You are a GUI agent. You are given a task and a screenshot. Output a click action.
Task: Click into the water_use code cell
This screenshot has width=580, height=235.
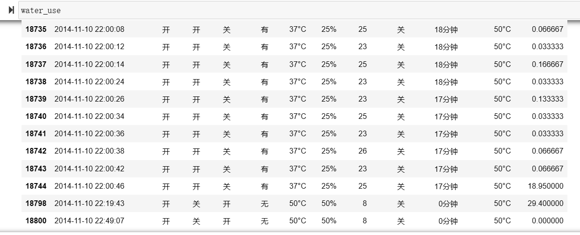(x=299, y=10)
